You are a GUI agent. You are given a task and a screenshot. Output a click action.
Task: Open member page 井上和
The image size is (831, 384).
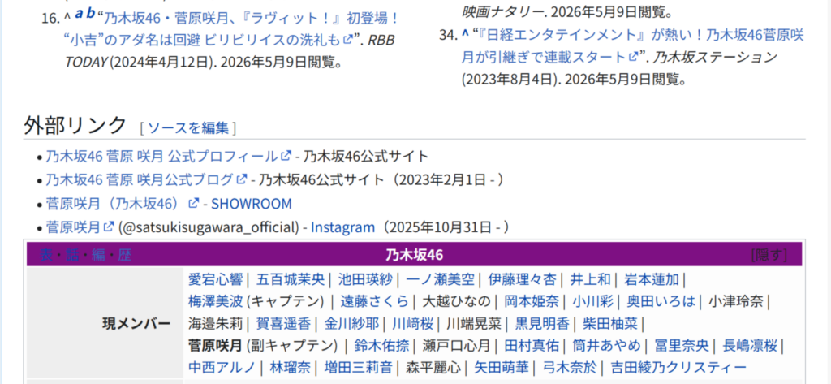591,279
